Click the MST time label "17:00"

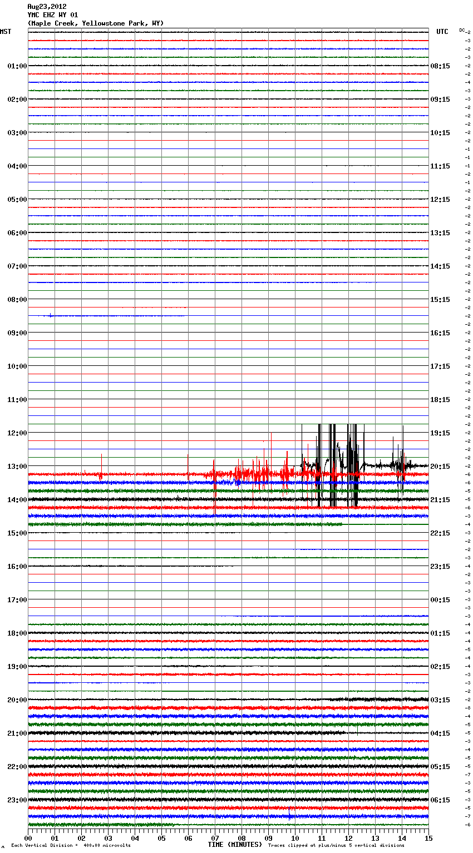(17, 600)
